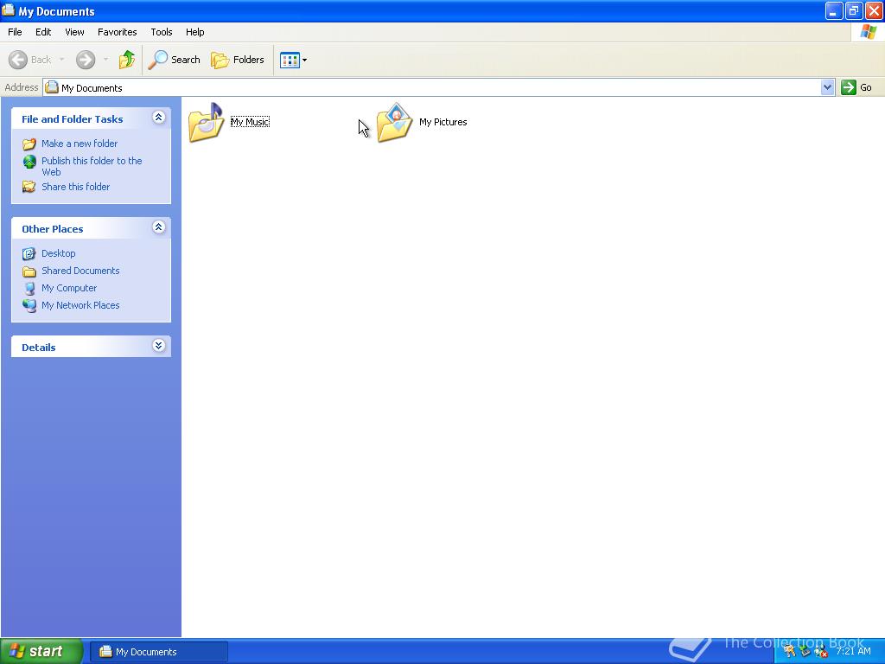The image size is (885, 664).
Task: Open the Favorites menu
Action: 117,32
